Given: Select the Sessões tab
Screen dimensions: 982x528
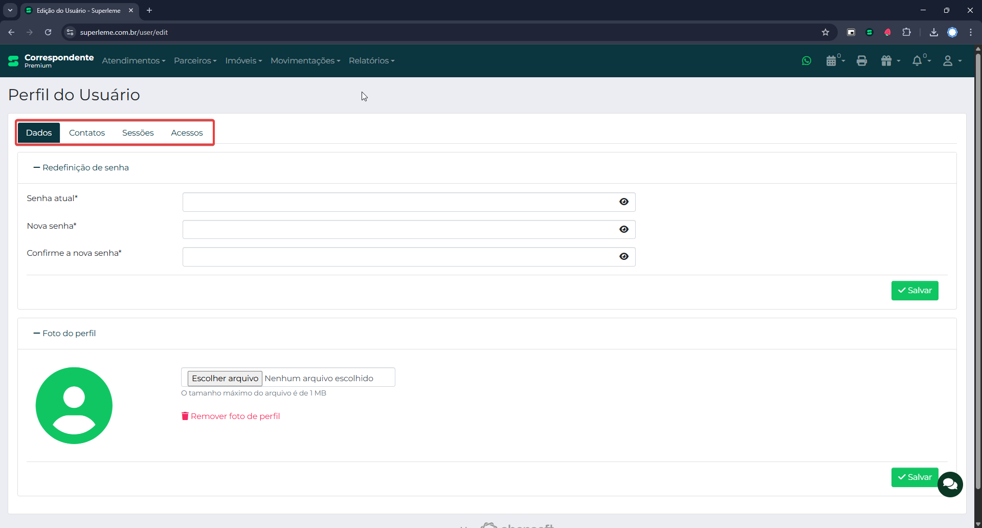Looking at the screenshot, I should coord(138,133).
